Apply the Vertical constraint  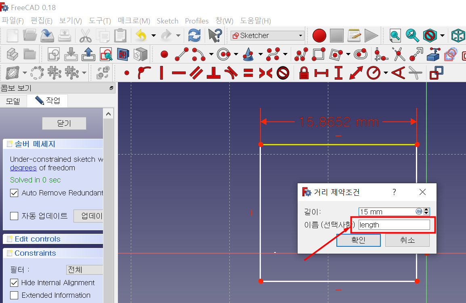click(x=162, y=73)
